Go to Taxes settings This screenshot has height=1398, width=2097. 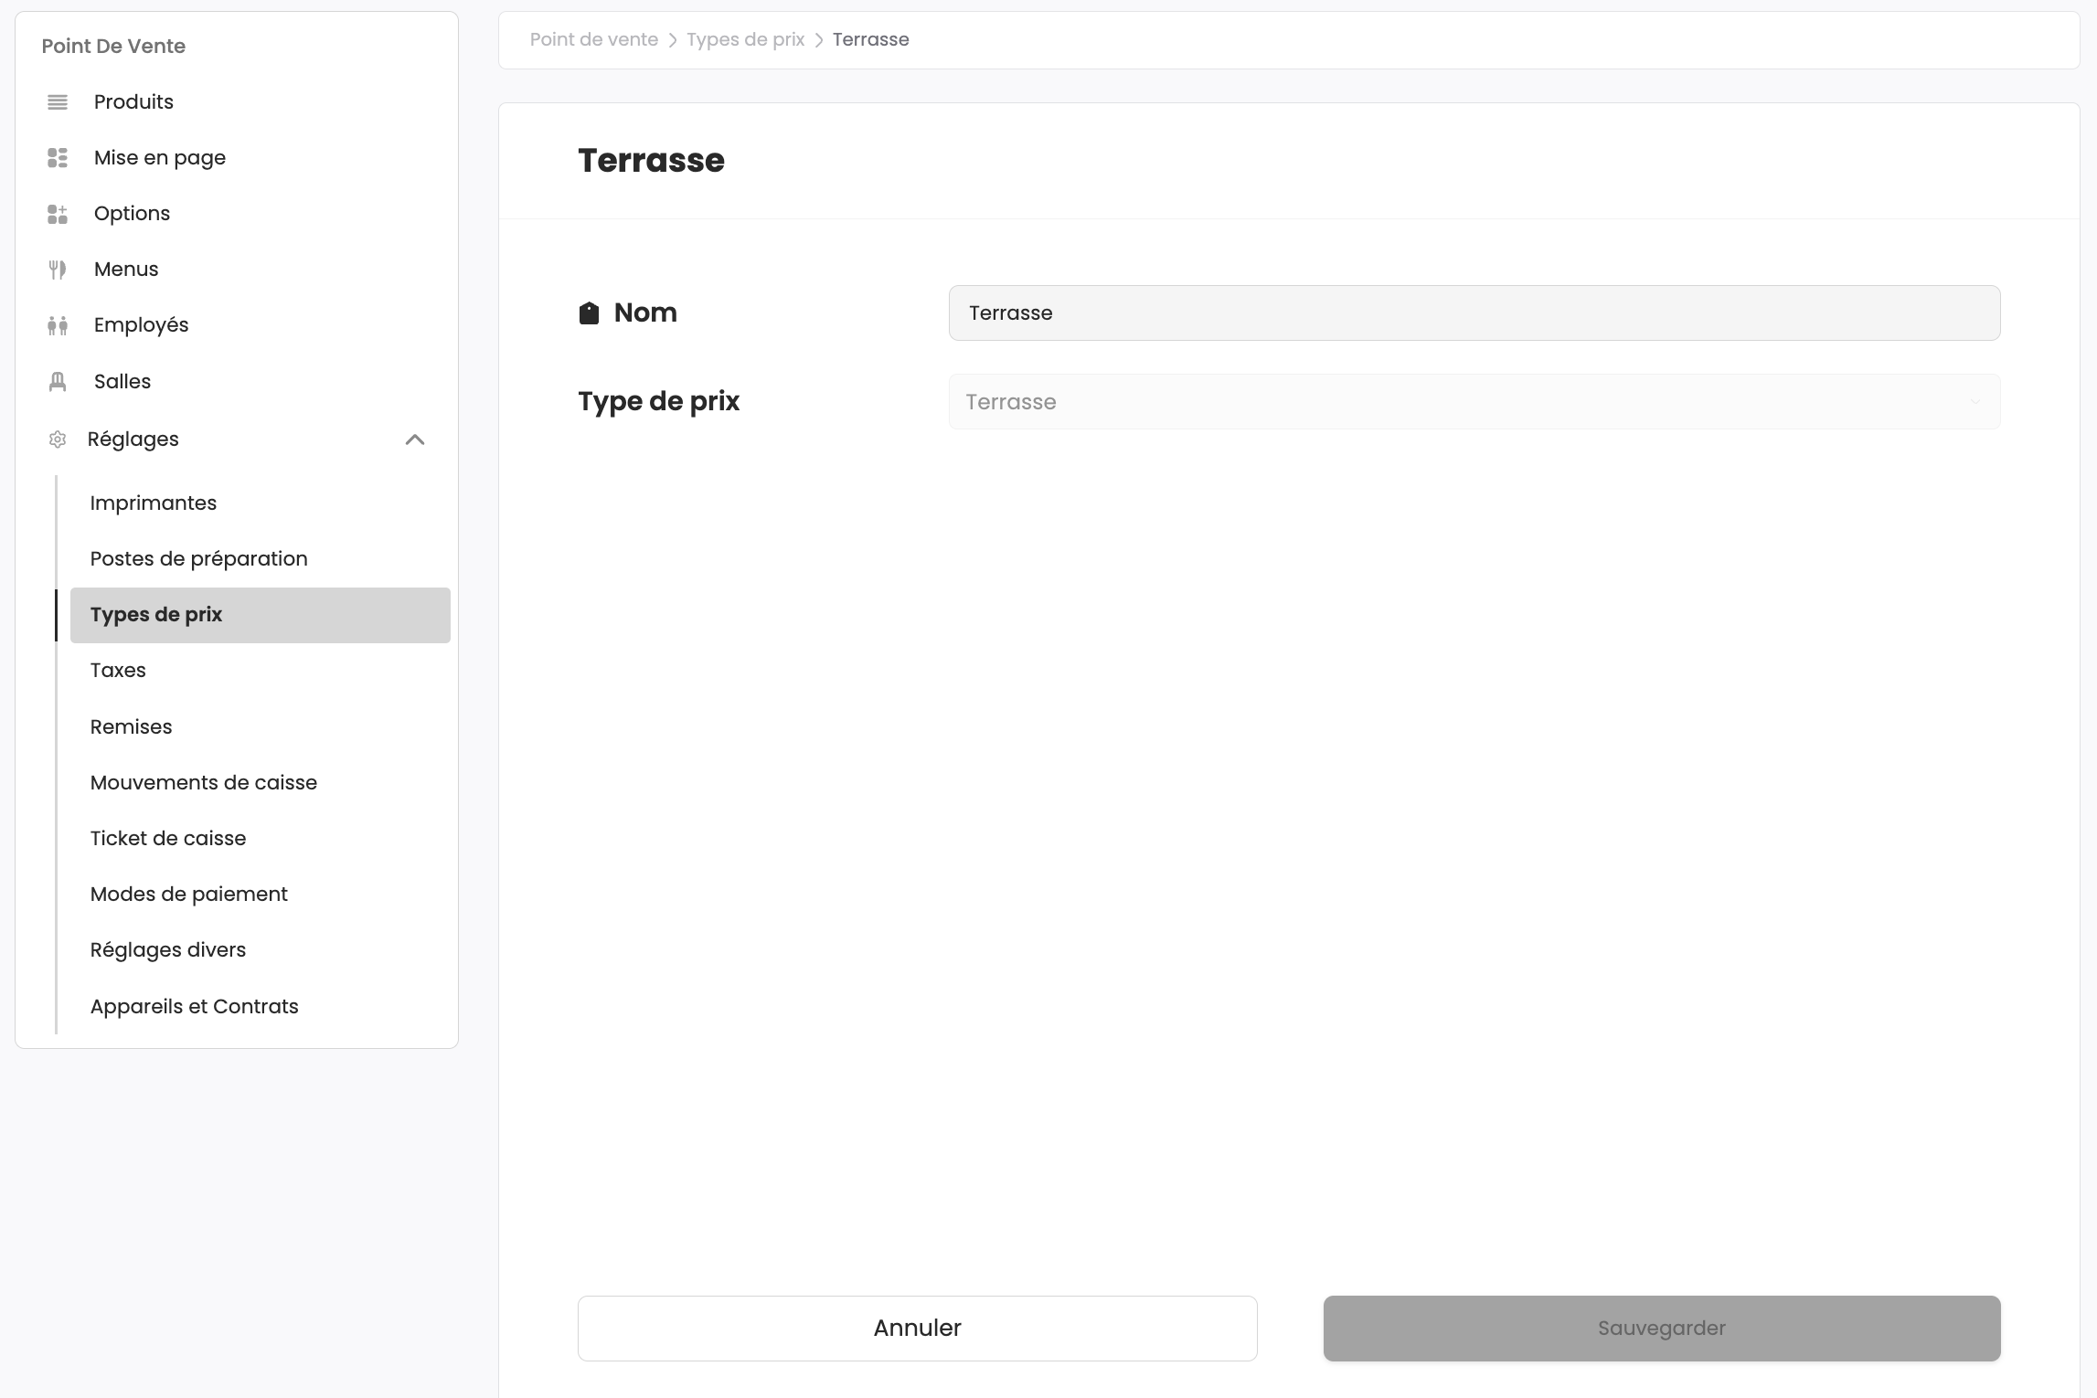pyautogui.click(x=118, y=671)
